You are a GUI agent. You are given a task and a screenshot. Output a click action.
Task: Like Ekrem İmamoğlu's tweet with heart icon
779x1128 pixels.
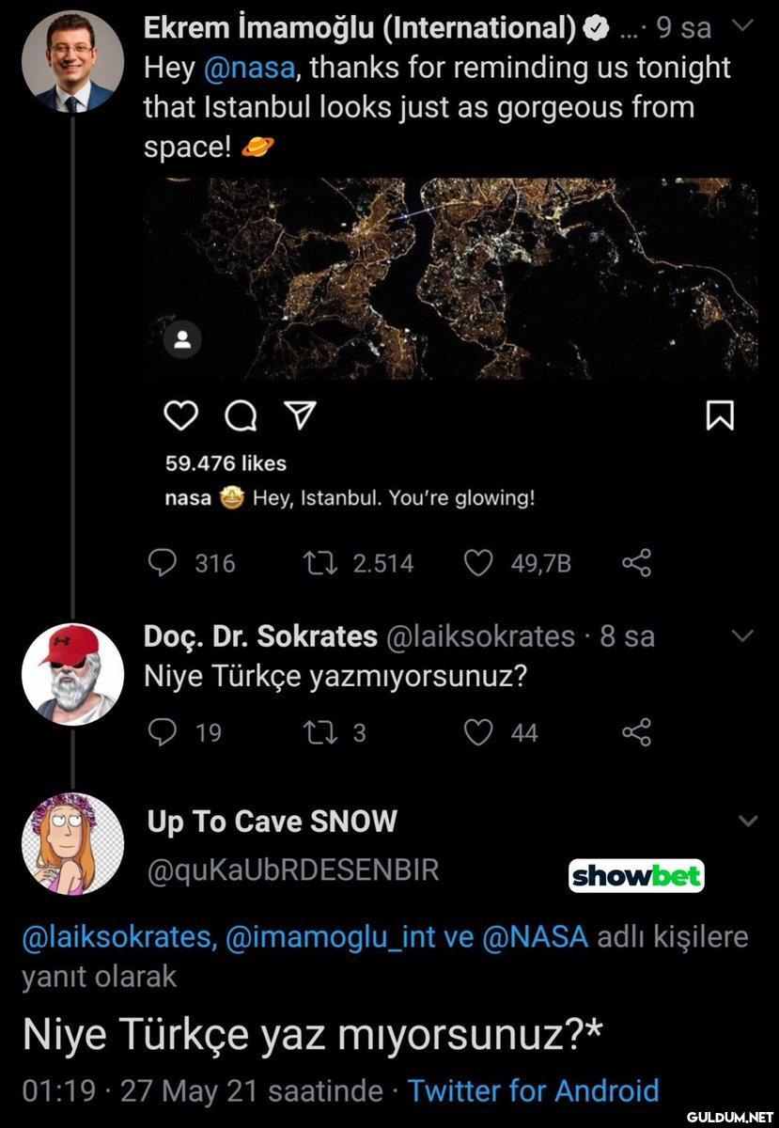479,563
